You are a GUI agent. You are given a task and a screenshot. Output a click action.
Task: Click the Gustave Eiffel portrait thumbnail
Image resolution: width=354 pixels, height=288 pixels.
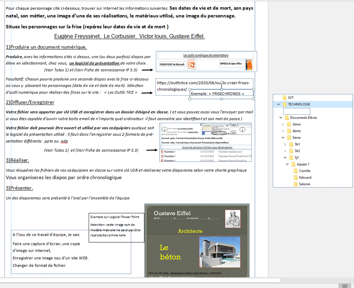tap(232, 219)
